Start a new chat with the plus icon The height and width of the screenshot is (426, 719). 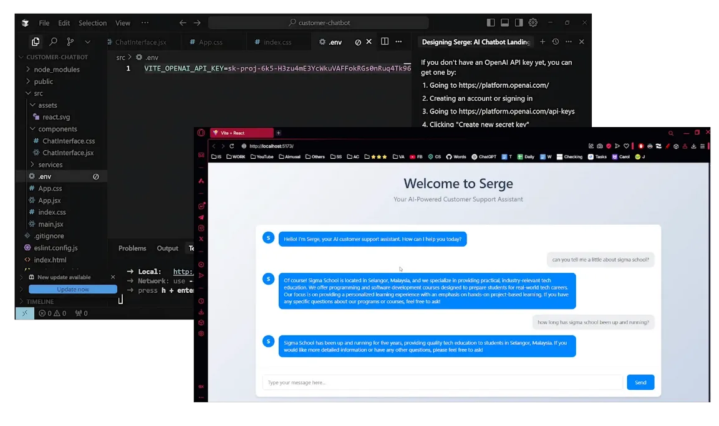(x=543, y=42)
